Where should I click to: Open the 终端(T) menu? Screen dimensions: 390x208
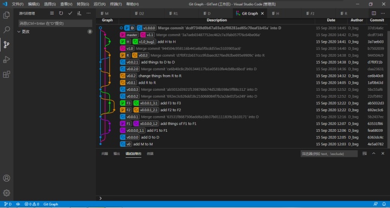point(116,4)
